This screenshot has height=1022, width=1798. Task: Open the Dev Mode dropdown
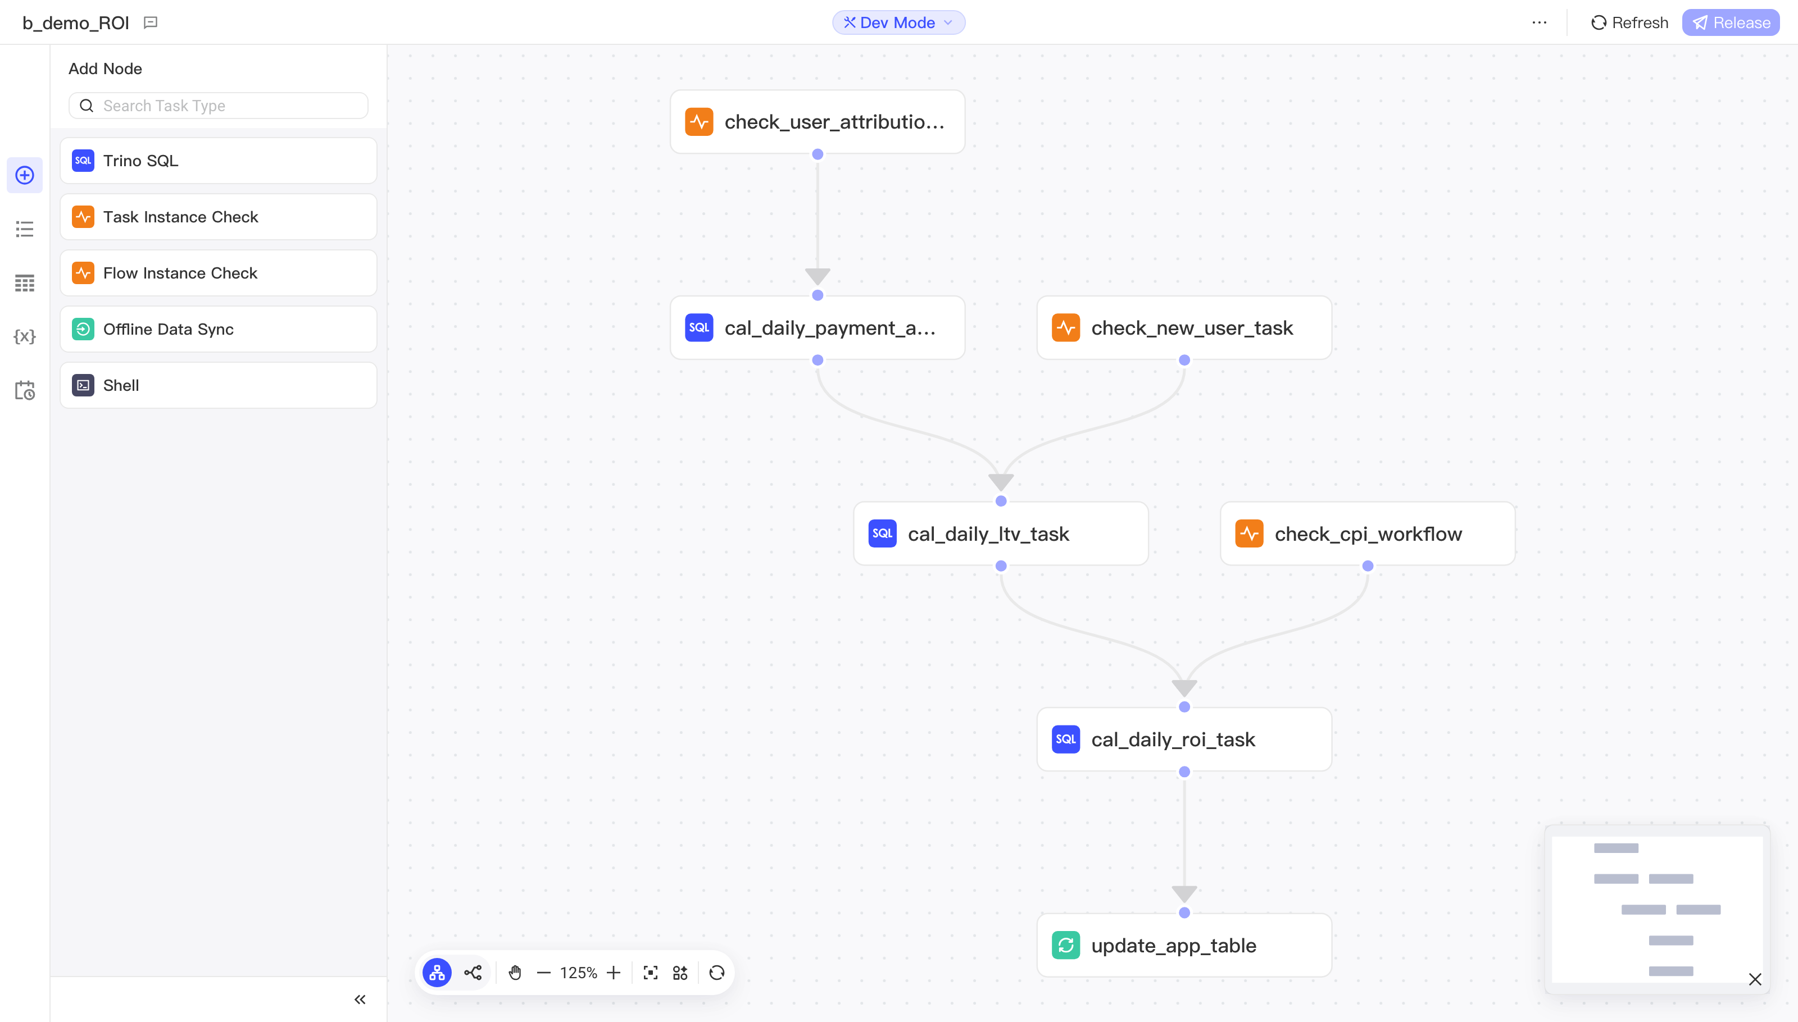898,22
